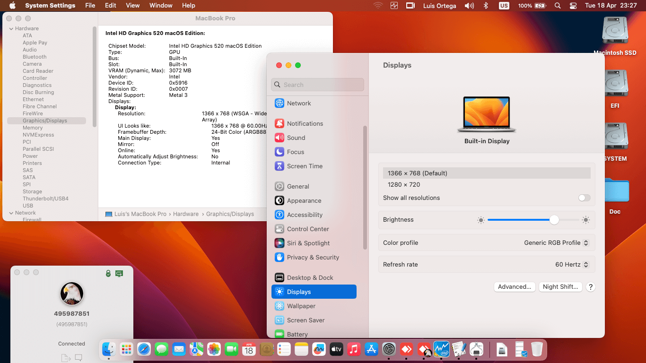646x363 pixels.
Task: Select Displays in the settings sidebar
Action: 314,292
